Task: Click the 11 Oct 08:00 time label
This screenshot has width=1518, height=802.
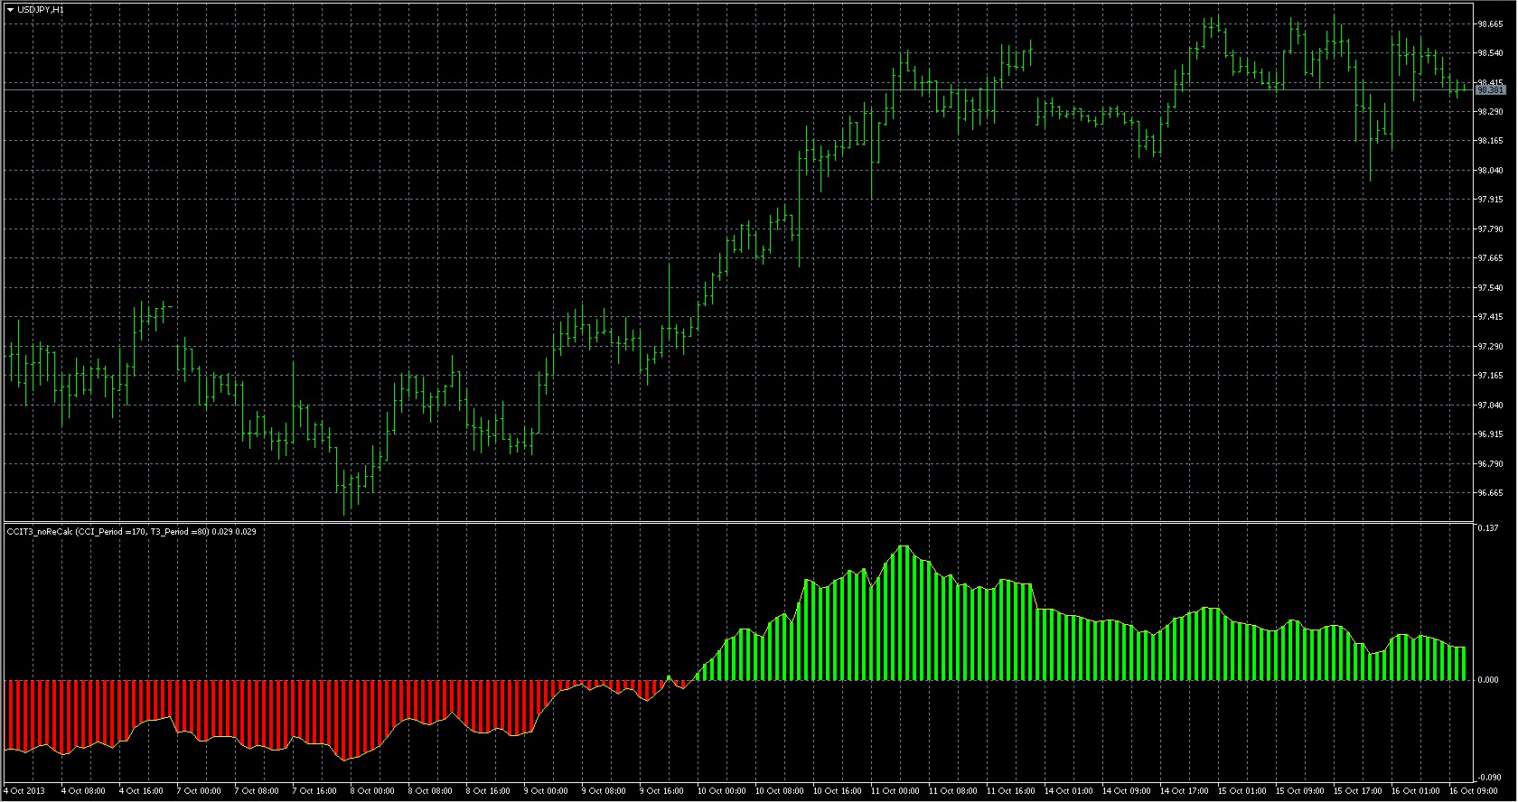Action: (x=952, y=791)
